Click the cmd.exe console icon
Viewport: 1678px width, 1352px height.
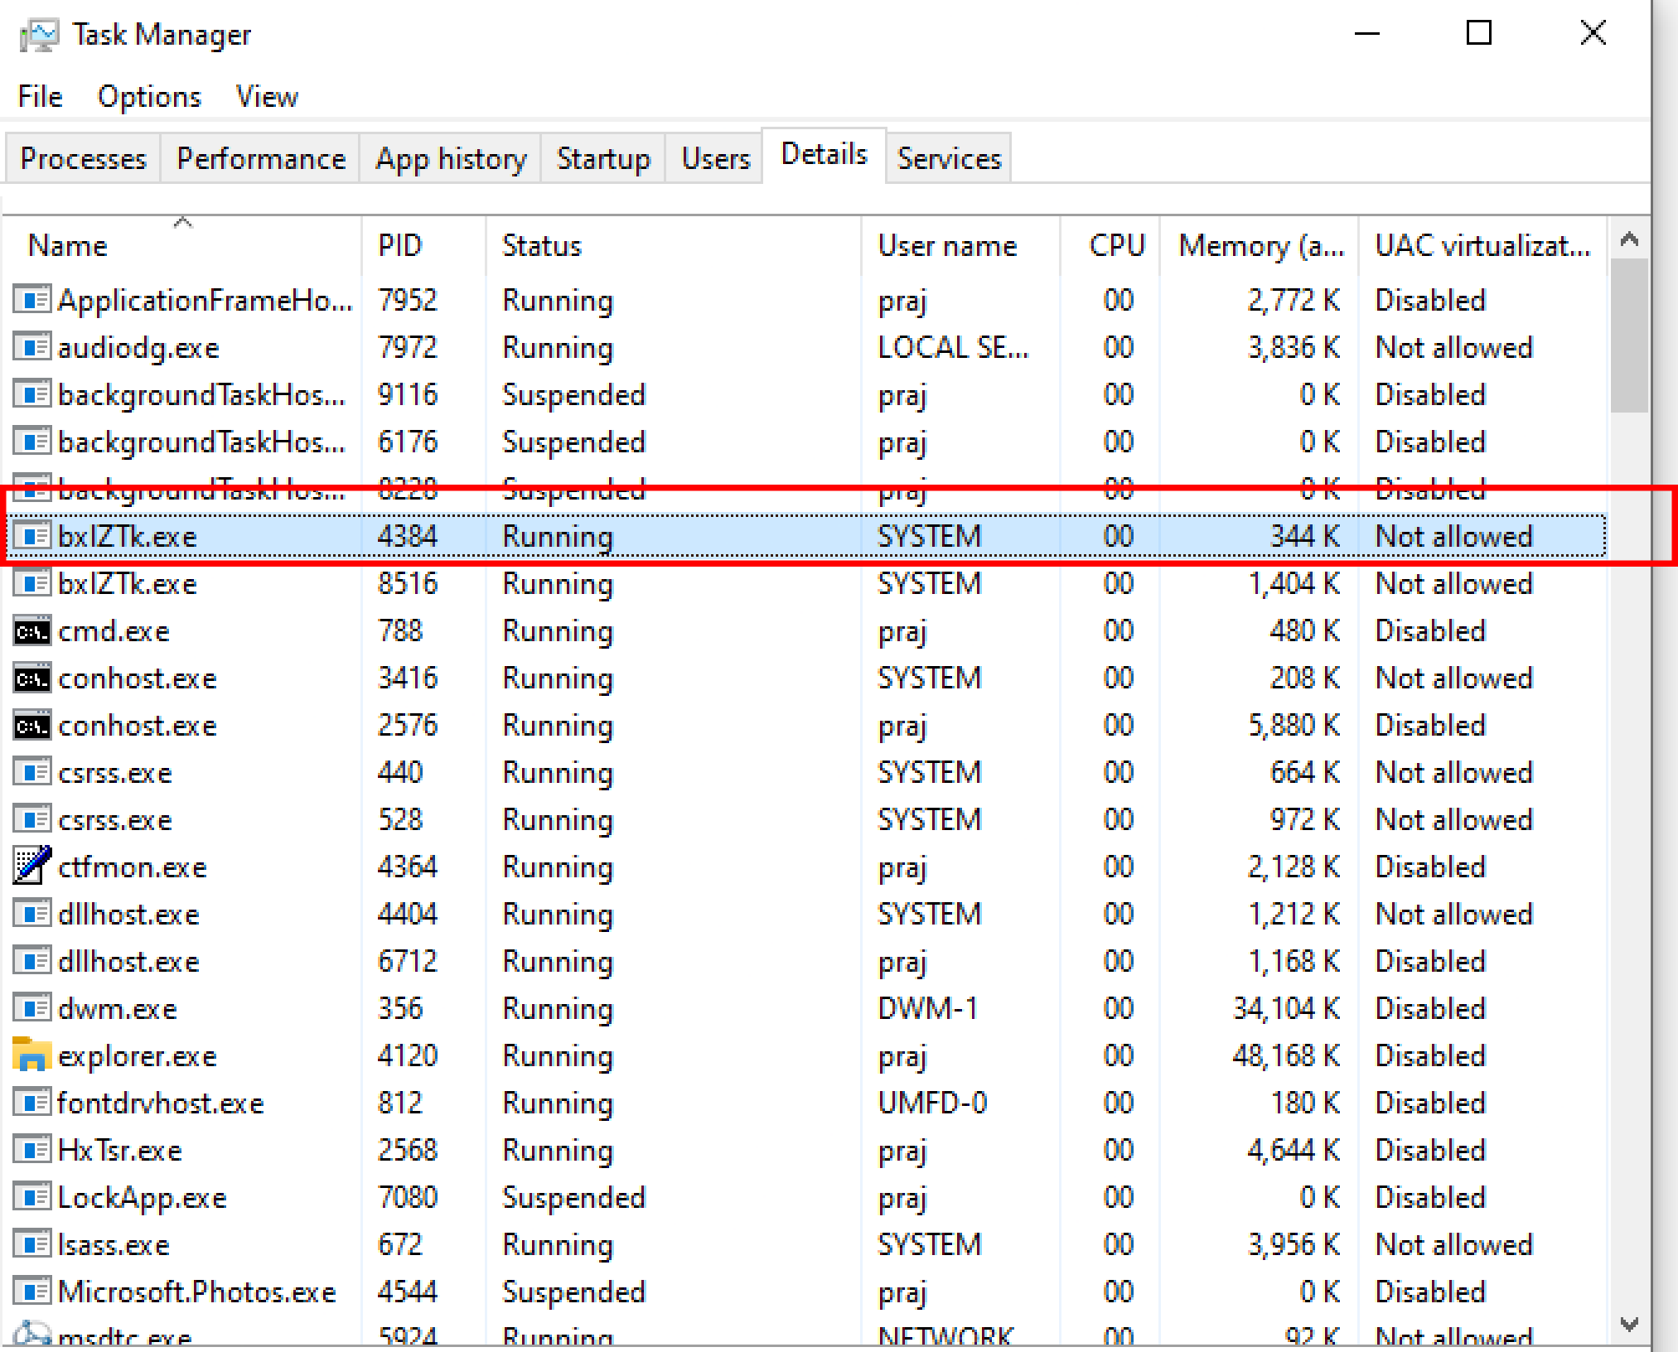pos(32,631)
